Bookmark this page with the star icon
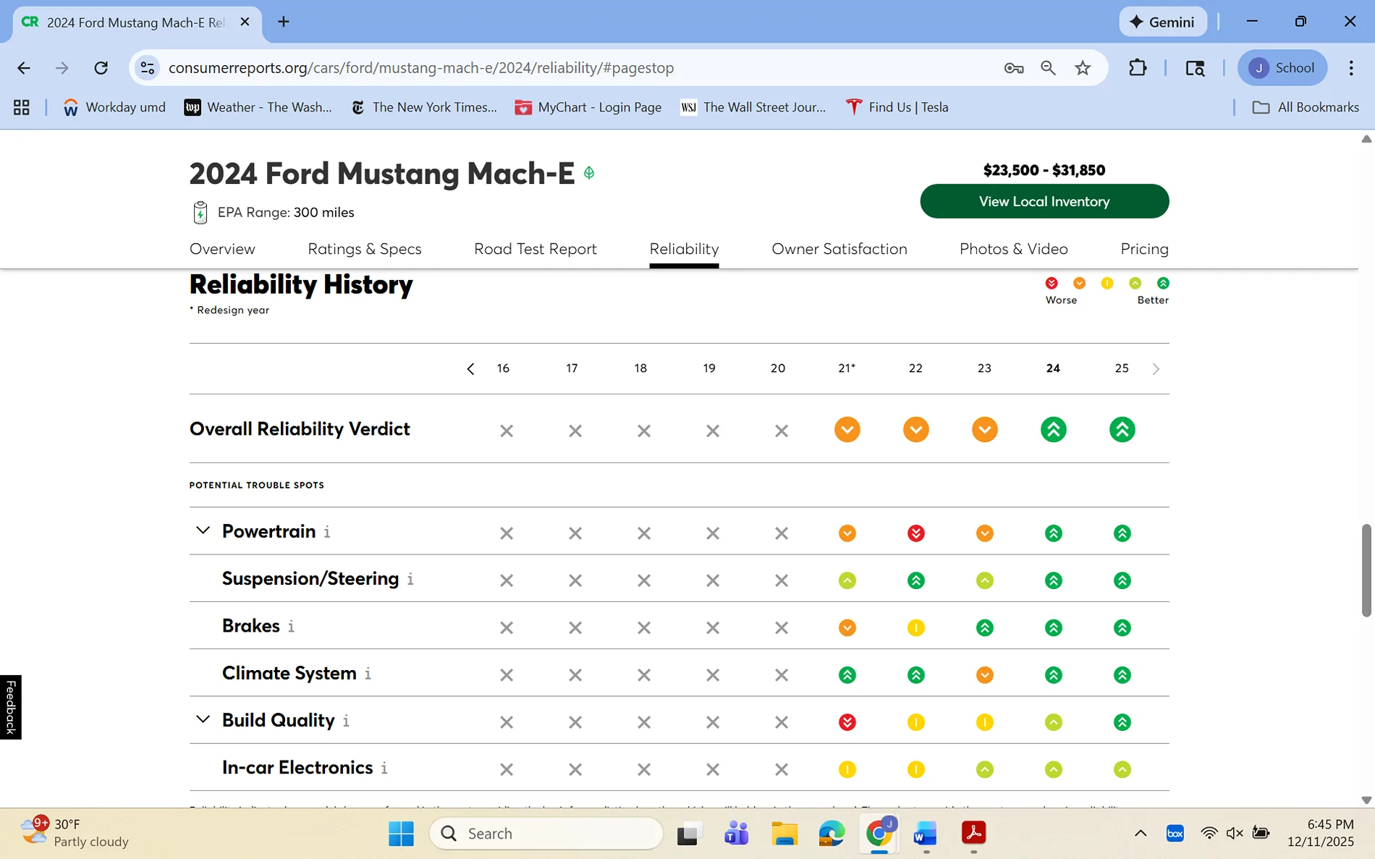Screen dimensions: 1375x859 tap(1083, 68)
